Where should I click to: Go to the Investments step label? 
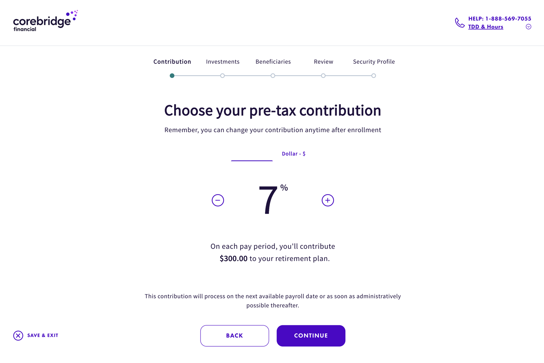click(x=223, y=62)
